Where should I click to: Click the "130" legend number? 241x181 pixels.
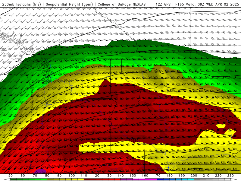pos(108,176)
